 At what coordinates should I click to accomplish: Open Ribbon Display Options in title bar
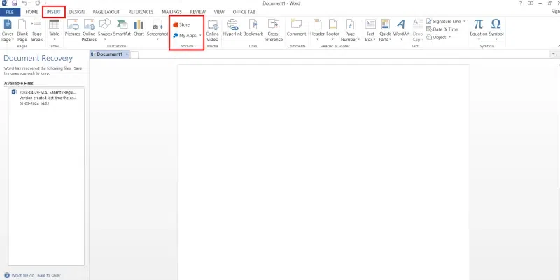click(531, 3)
